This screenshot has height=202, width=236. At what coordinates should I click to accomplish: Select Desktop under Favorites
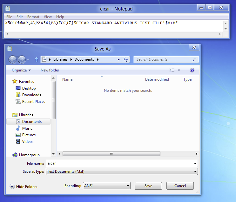(29, 88)
